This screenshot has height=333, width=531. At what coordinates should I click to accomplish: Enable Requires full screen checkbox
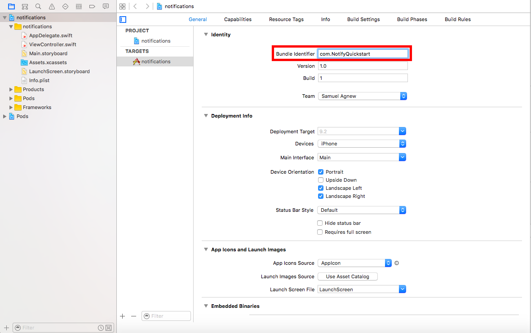320,232
